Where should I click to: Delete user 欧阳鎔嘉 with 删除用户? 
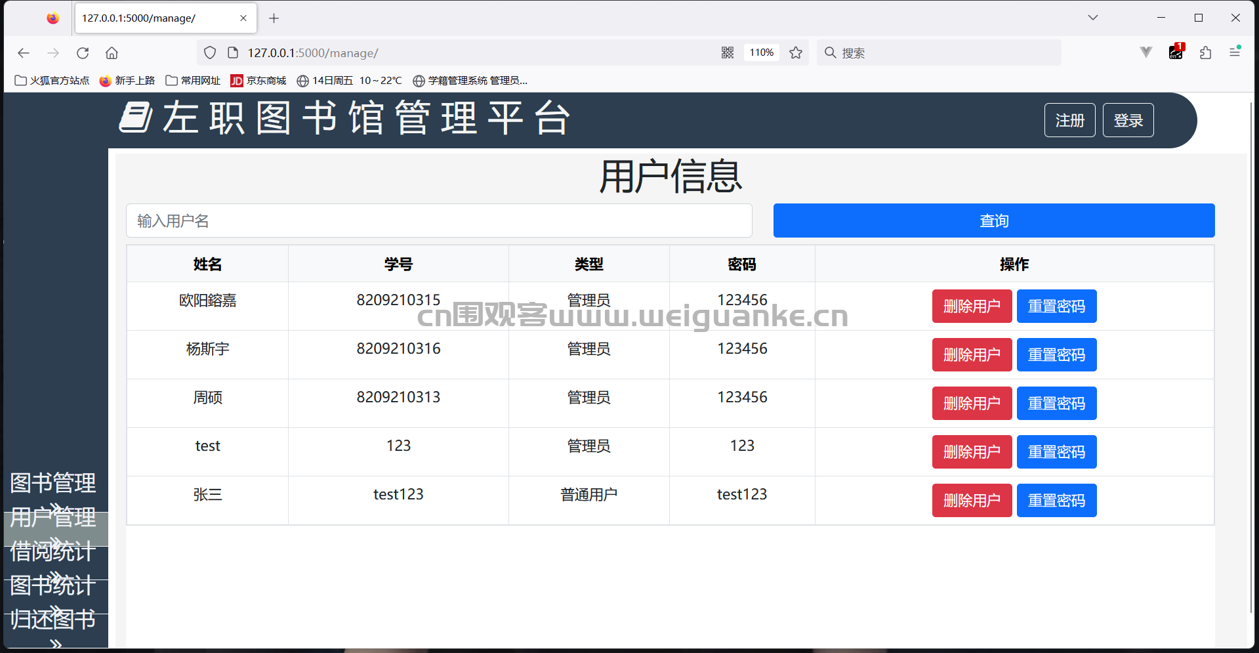(x=972, y=306)
